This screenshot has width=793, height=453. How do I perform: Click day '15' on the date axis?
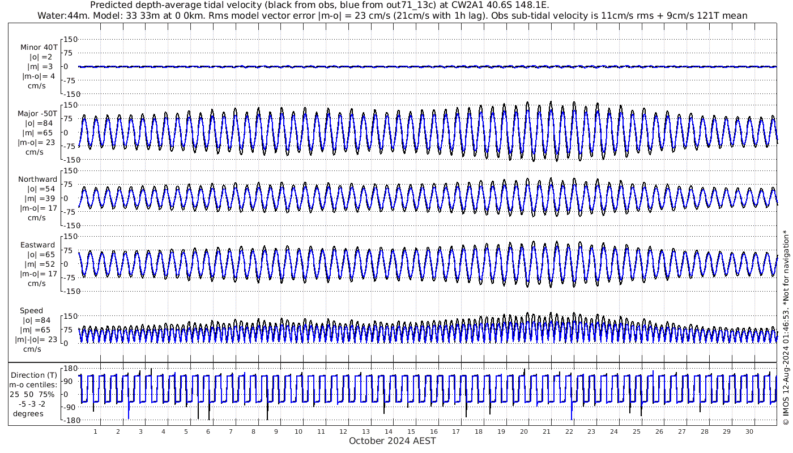click(x=411, y=431)
